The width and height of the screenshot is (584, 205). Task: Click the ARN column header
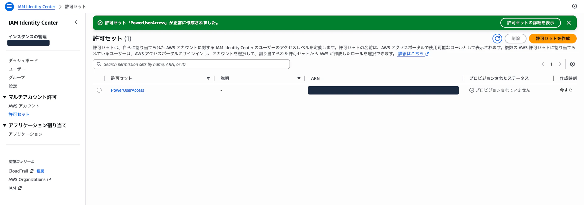315,78
